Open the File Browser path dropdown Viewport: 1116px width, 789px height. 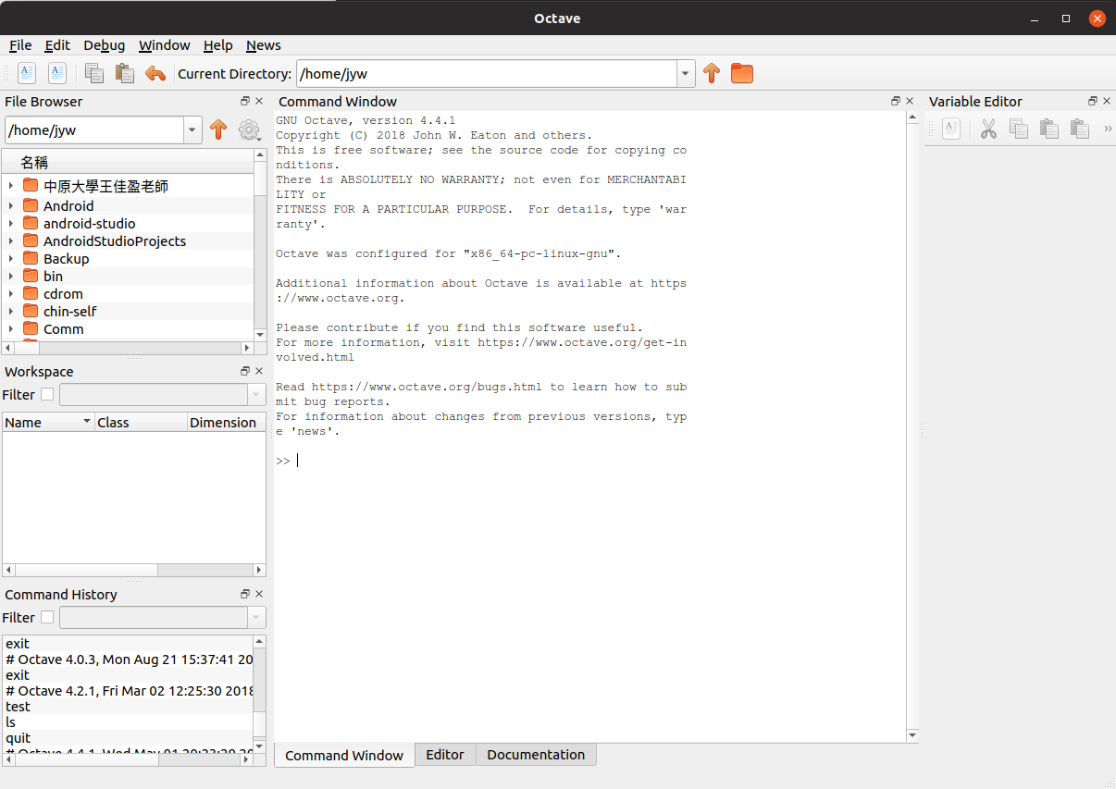pos(192,130)
